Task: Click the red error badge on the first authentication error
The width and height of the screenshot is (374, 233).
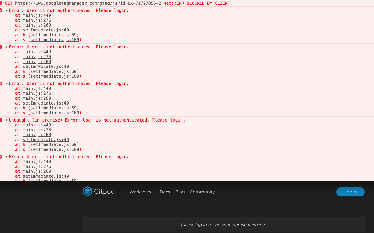Action: pyautogui.click(x=2, y=10)
